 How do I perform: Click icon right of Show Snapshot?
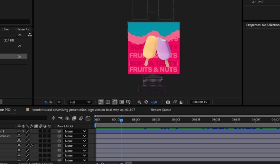click(182, 102)
